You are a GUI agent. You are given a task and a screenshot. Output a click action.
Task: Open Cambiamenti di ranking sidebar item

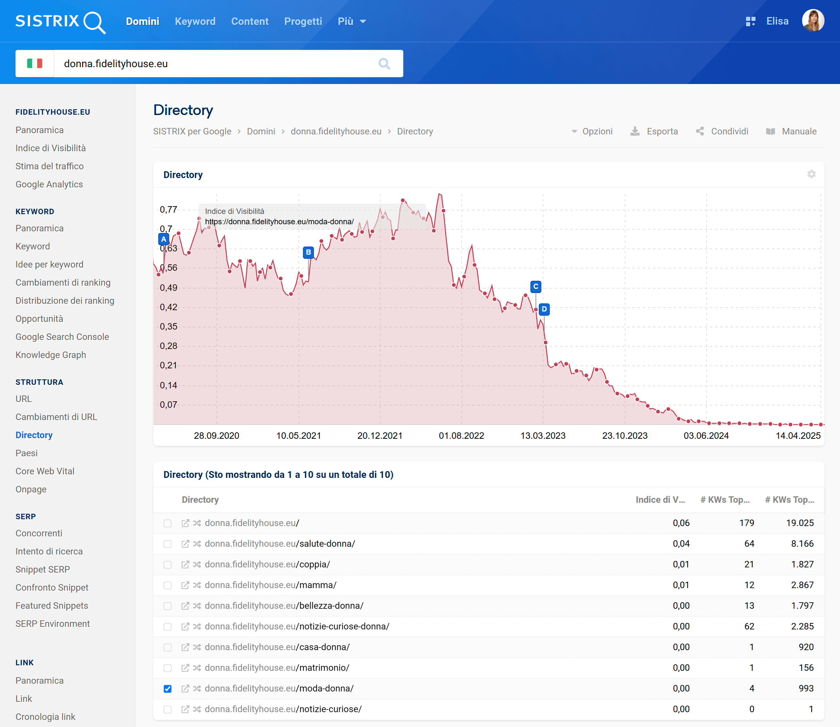pyautogui.click(x=63, y=282)
